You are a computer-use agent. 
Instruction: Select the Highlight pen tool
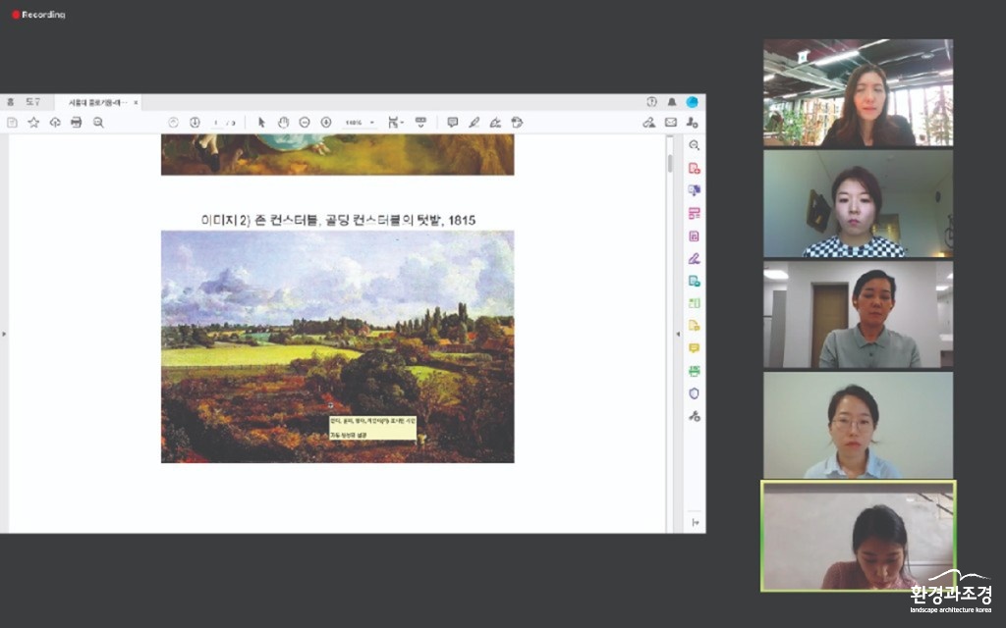(475, 123)
